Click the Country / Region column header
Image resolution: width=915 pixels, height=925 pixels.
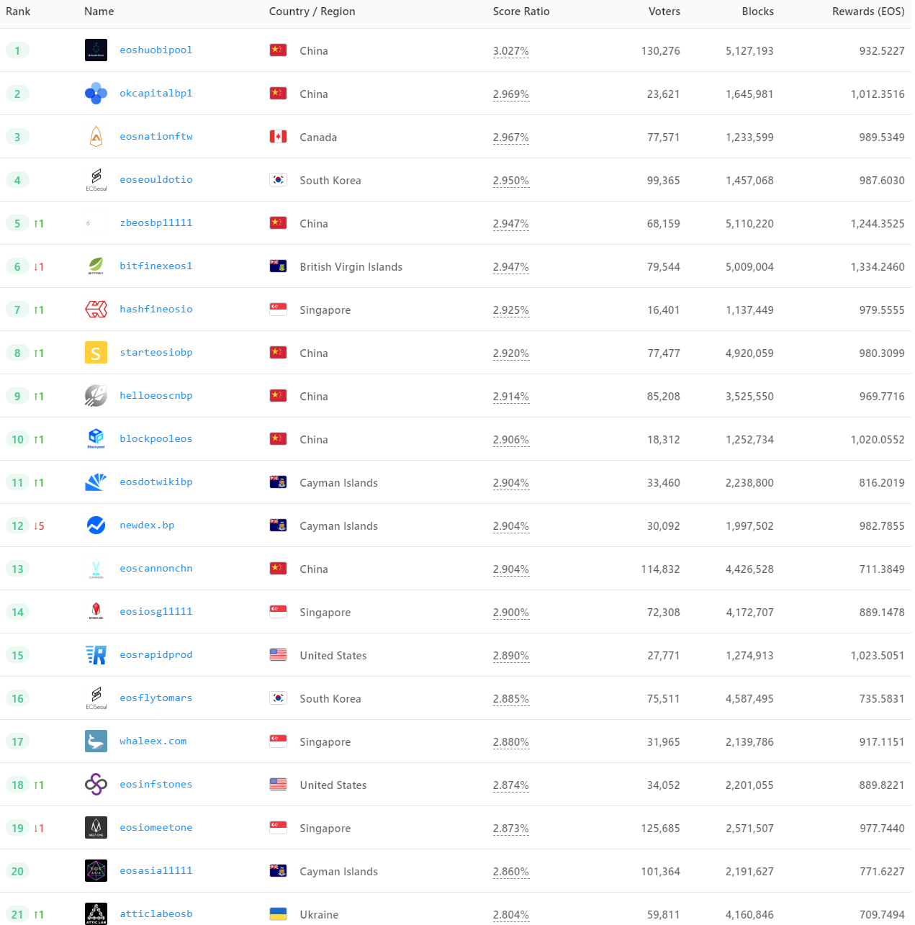click(312, 12)
